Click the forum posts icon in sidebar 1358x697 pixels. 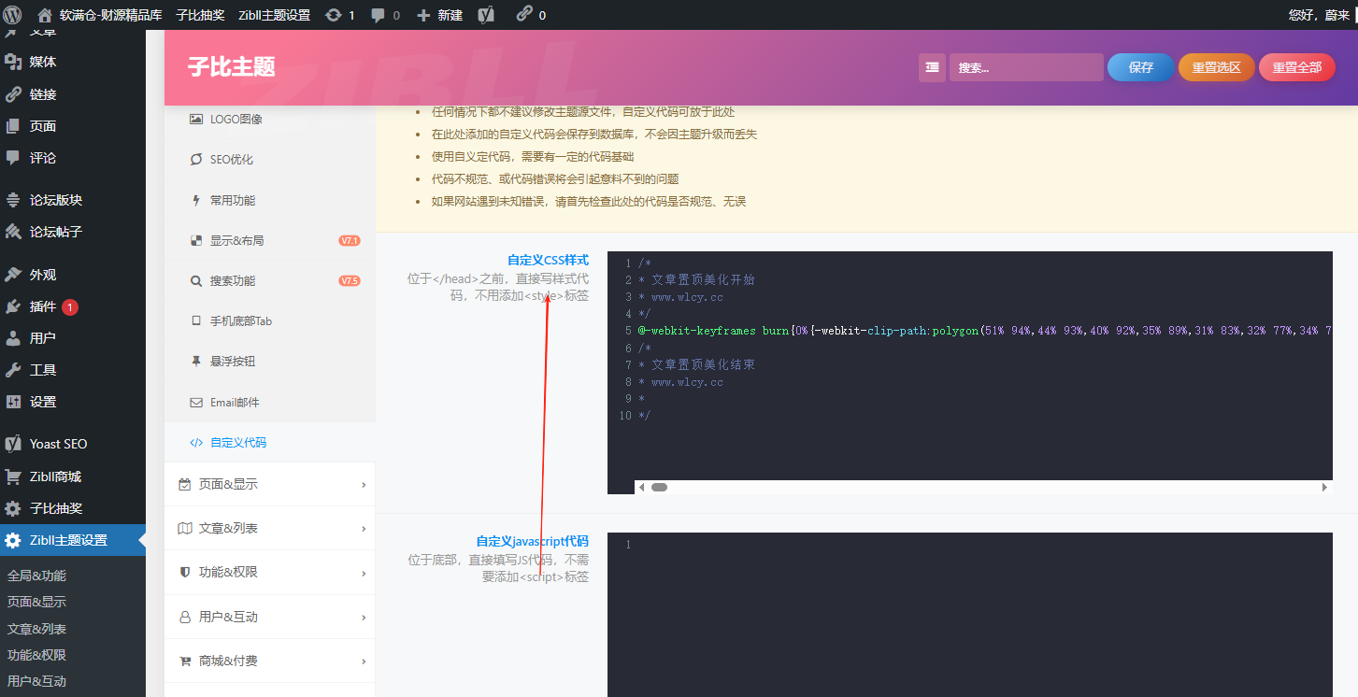(x=13, y=232)
